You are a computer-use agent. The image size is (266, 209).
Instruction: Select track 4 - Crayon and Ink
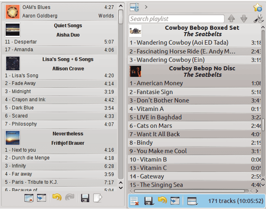(59, 100)
